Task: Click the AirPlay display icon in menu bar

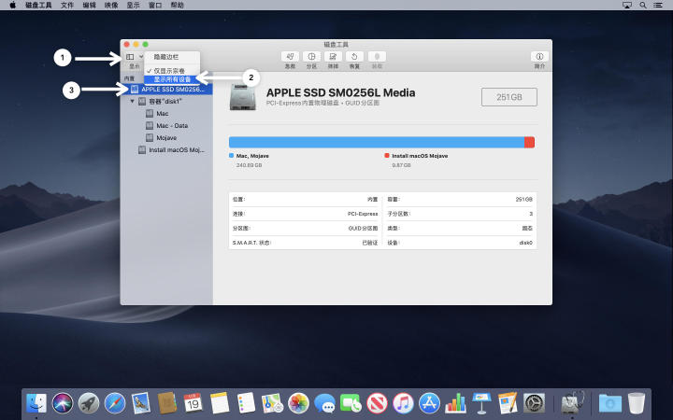Action: [x=627, y=6]
